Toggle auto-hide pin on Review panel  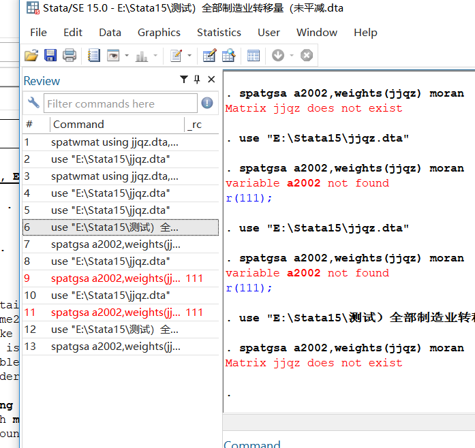198,80
